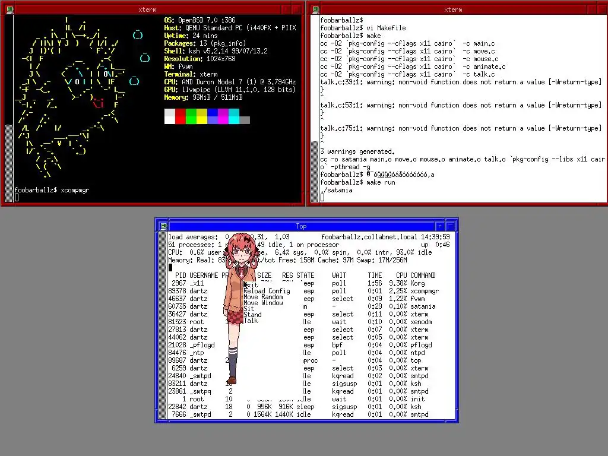
Task: Click the 'talk.c:53:1: warning' line
Action: coord(461,105)
